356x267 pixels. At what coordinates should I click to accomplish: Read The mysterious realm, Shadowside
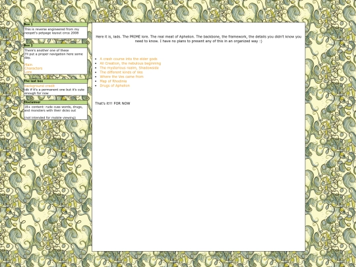(x=129, y=68)
